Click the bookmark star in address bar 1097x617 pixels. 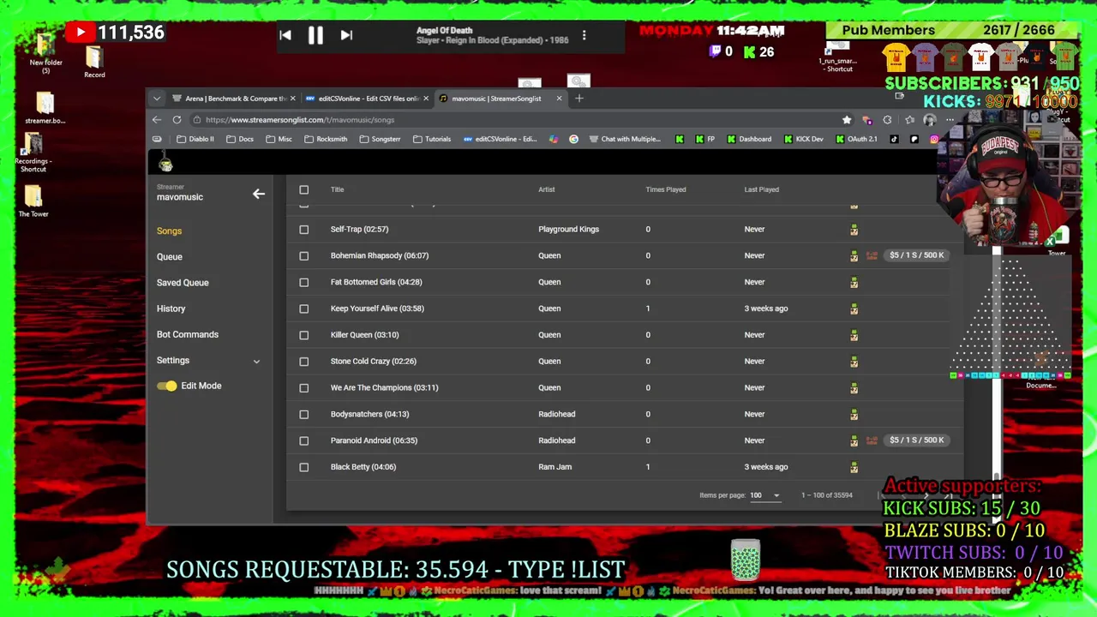847,120
